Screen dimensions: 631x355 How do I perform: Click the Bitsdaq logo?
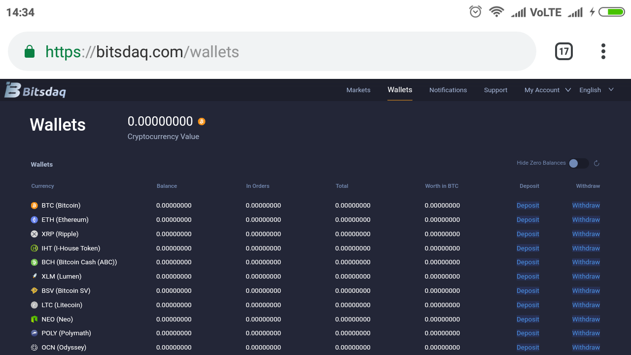(x=35, y=90)
